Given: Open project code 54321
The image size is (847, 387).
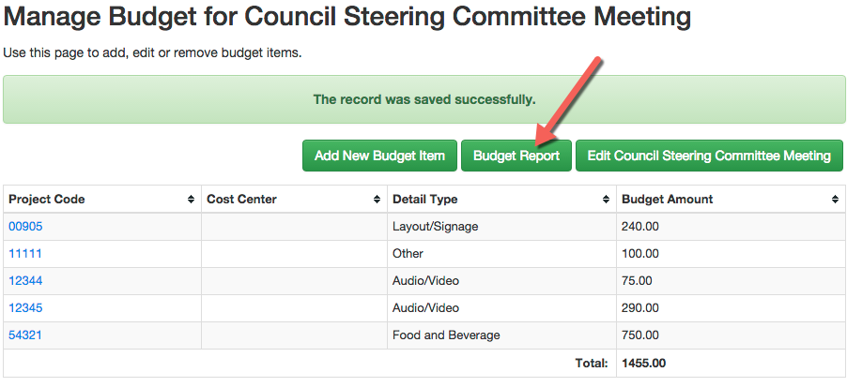Looking at the screenshot, I should coord(25,335).
